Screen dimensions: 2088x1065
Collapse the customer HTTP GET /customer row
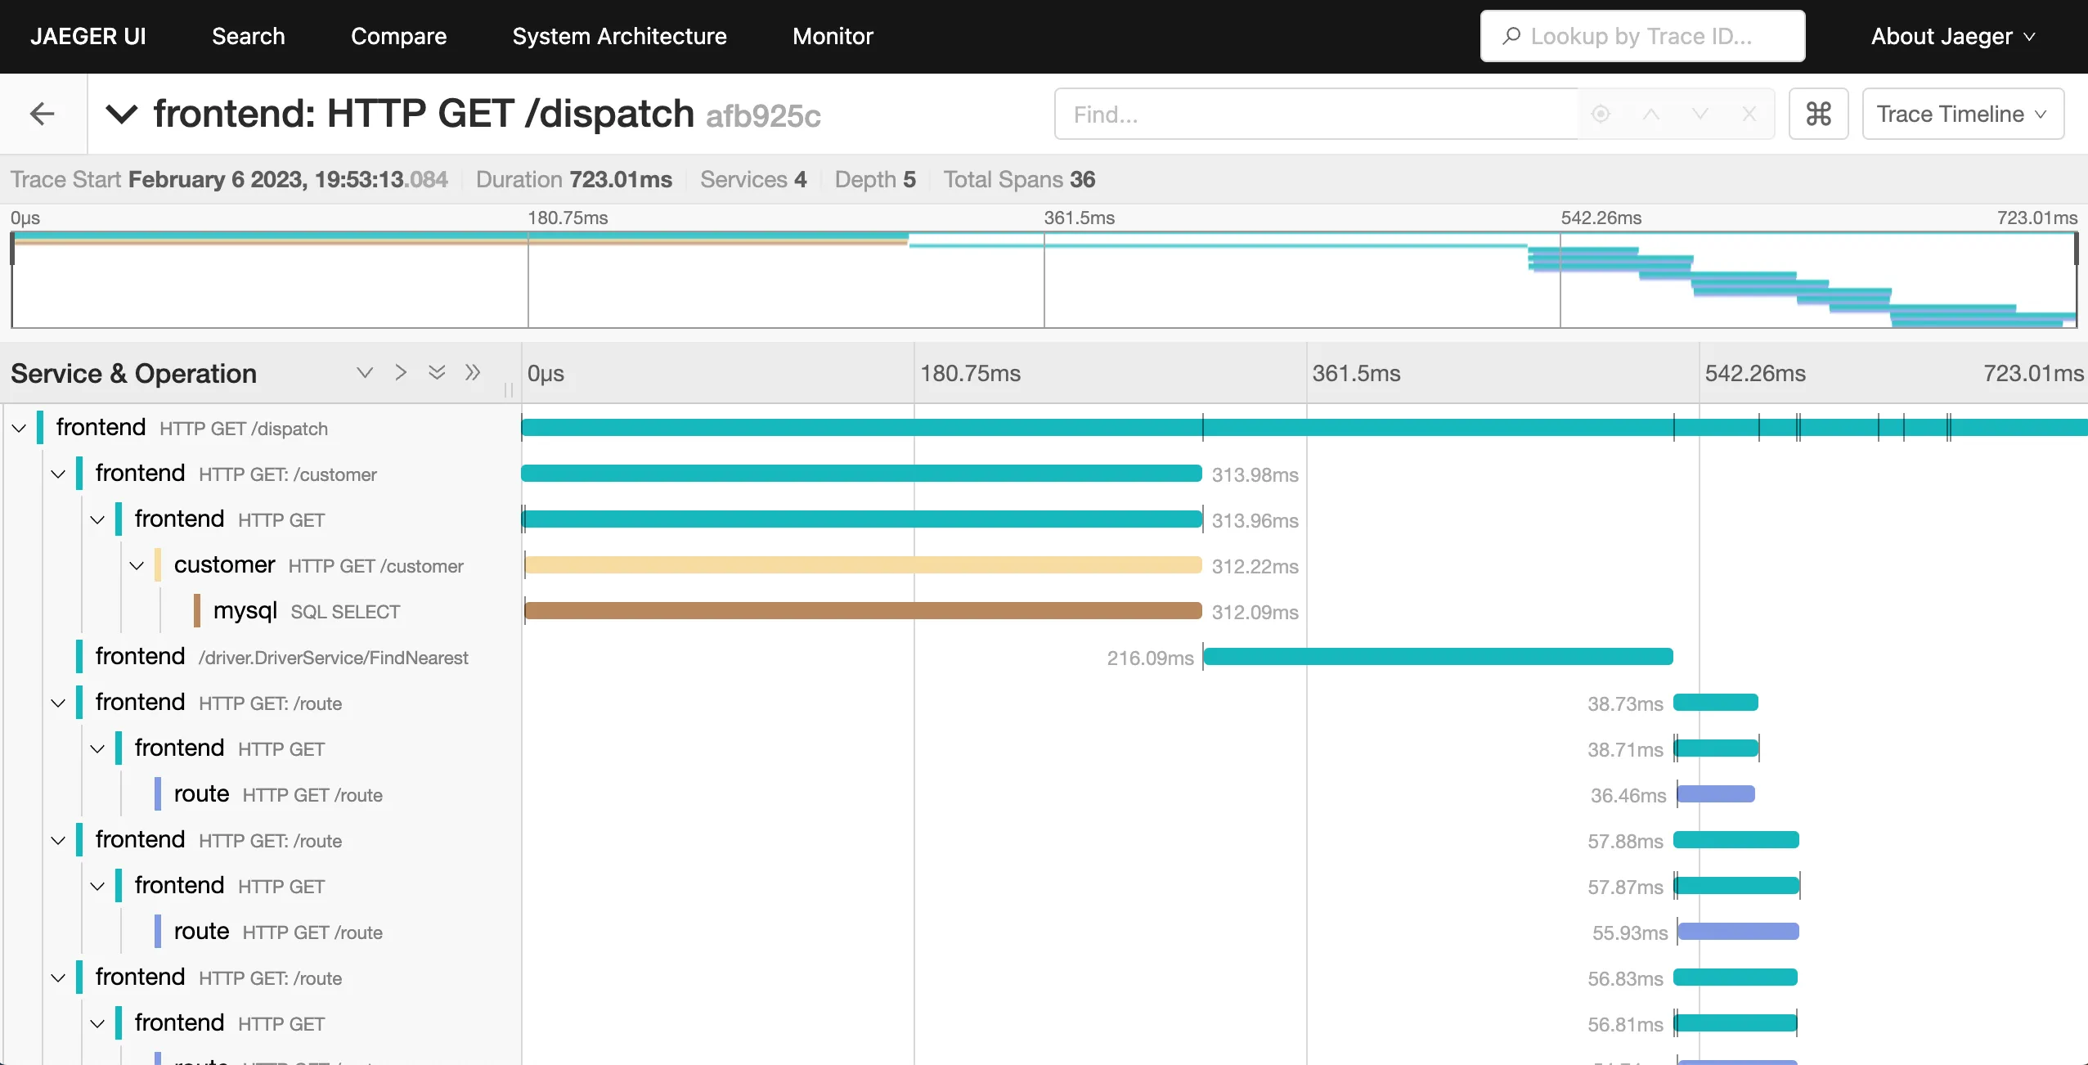[137, 565]
